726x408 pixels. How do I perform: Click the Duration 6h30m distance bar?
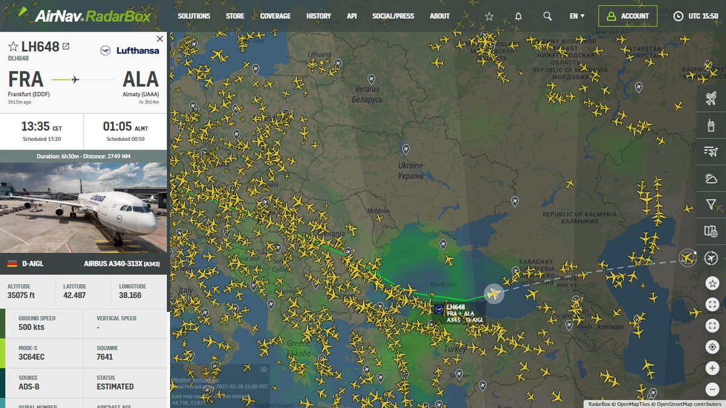pyautogui.click(x=83, y=157)
